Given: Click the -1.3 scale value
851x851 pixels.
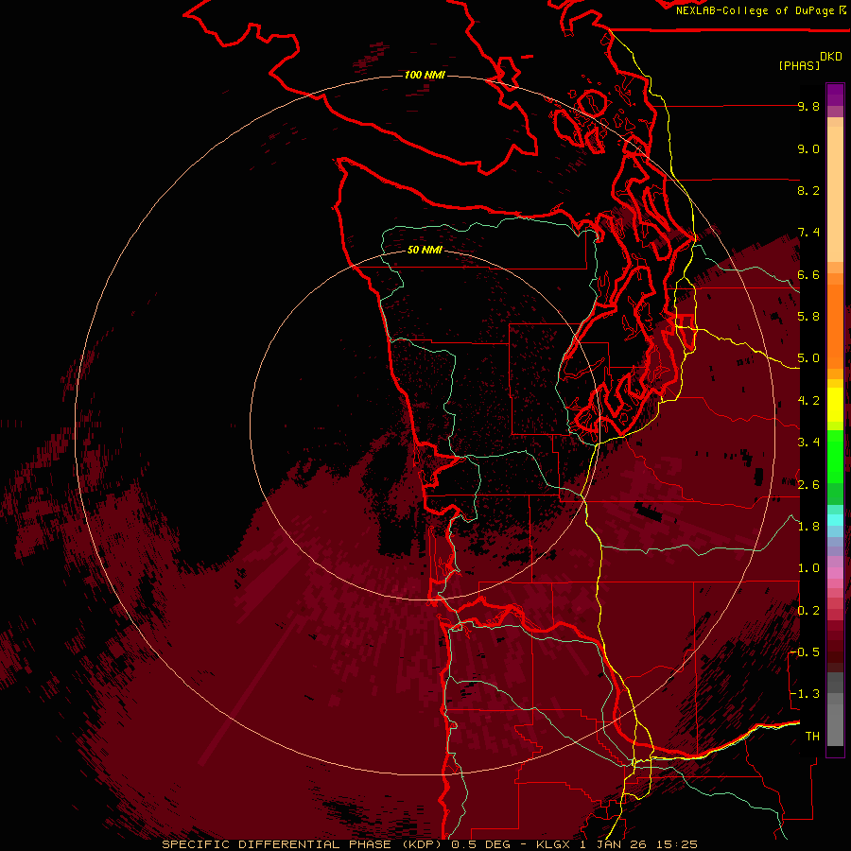Looking at the screenshot, I should point(805,694).
